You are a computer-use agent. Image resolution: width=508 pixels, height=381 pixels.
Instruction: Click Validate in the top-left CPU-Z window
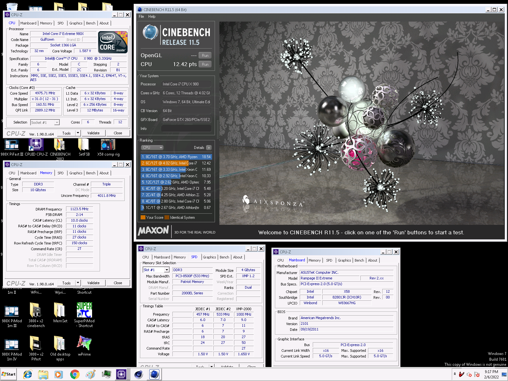coord(93,133)
